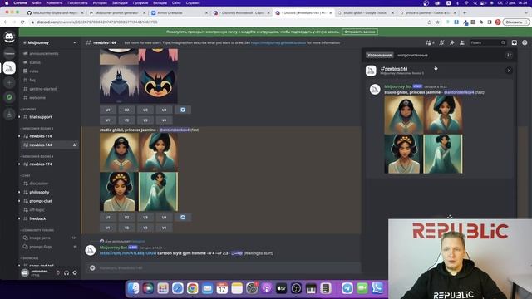
Task: Collapse the CHAT category
Action: [26, 175]
